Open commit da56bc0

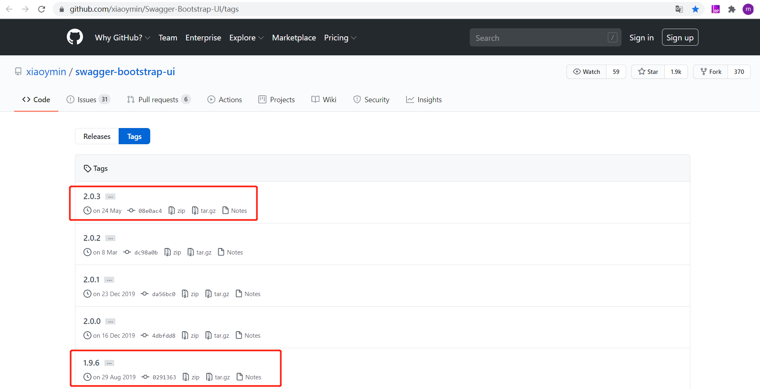pyautogui.click(x=164, y=294)
